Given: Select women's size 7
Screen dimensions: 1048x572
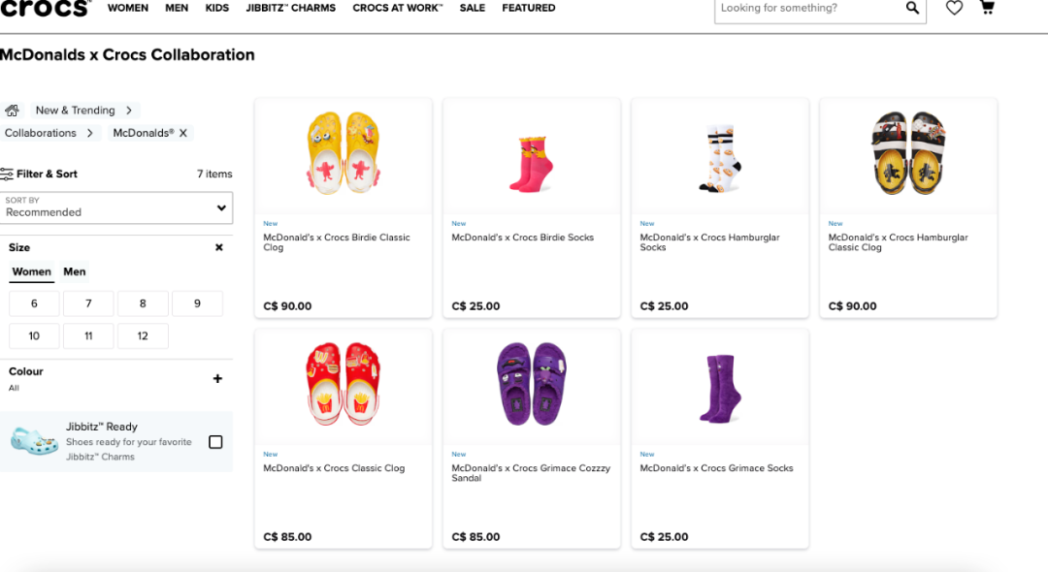Looking at the screenshot, I should coord(88,303).
